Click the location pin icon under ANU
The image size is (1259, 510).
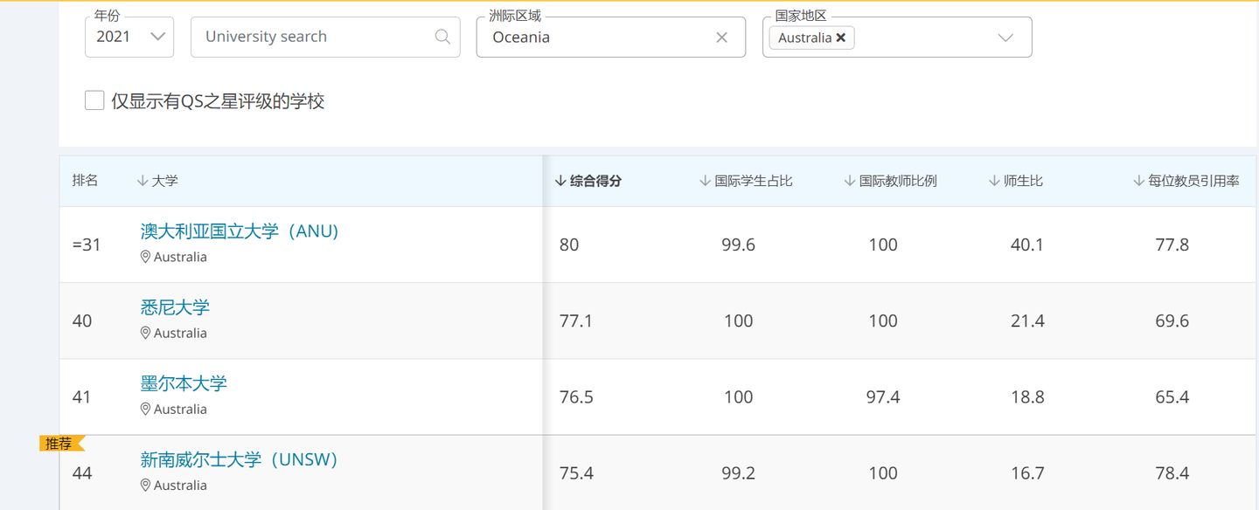point(145,257)
